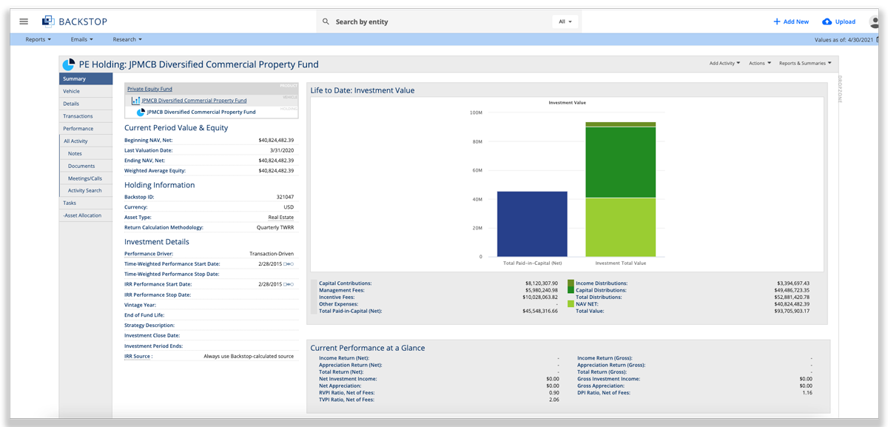Click the Ending NAV value $40,824,482.39
The height and width of the screenshot is (427, 888).
tap(276, 161)
